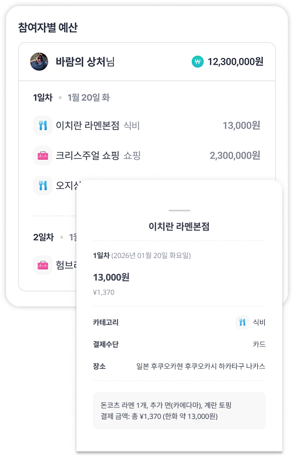Grab the bottom sheet drag handle
This screenshot has height=459, width=294.
click(x=179, y=210)
